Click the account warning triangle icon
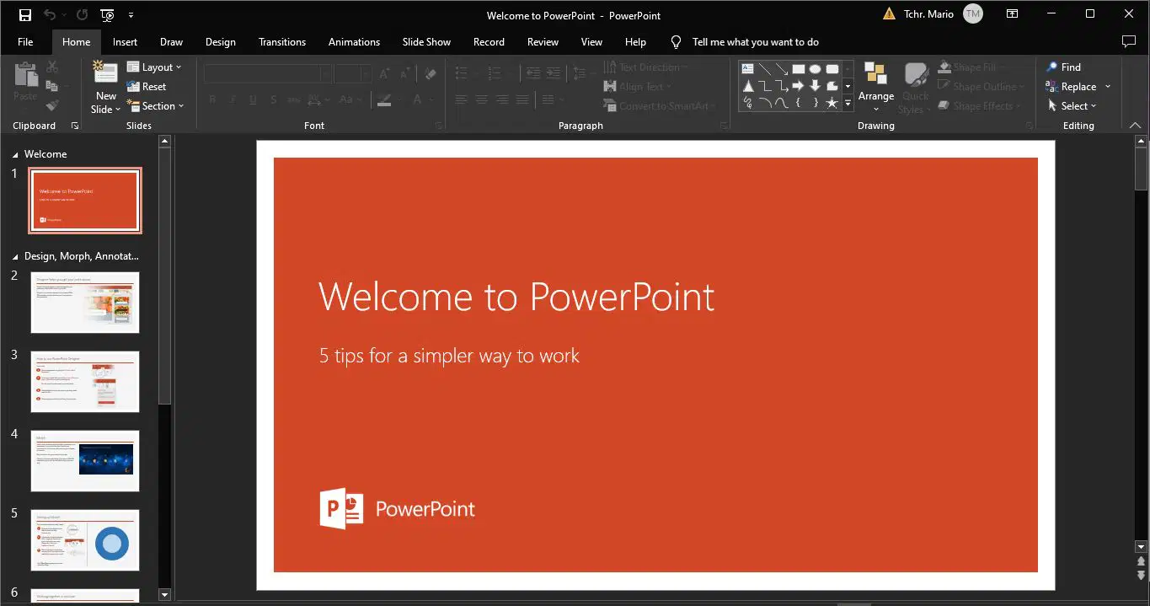The image size is (1150, 606). tap(890, 13)
